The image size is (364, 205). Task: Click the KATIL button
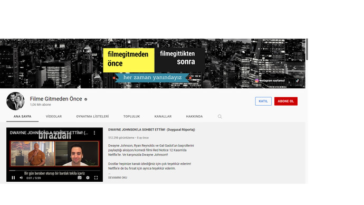[x=263, y=101]
